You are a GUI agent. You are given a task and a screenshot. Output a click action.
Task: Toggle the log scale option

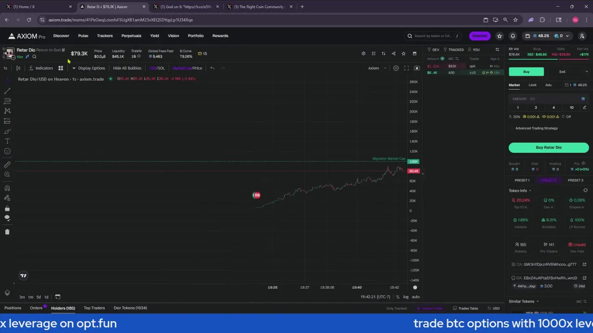click(x=406, y=297)
